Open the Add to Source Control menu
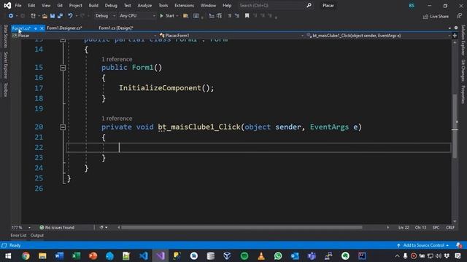Viewport: 467px width, 262px height. (423, 245)
